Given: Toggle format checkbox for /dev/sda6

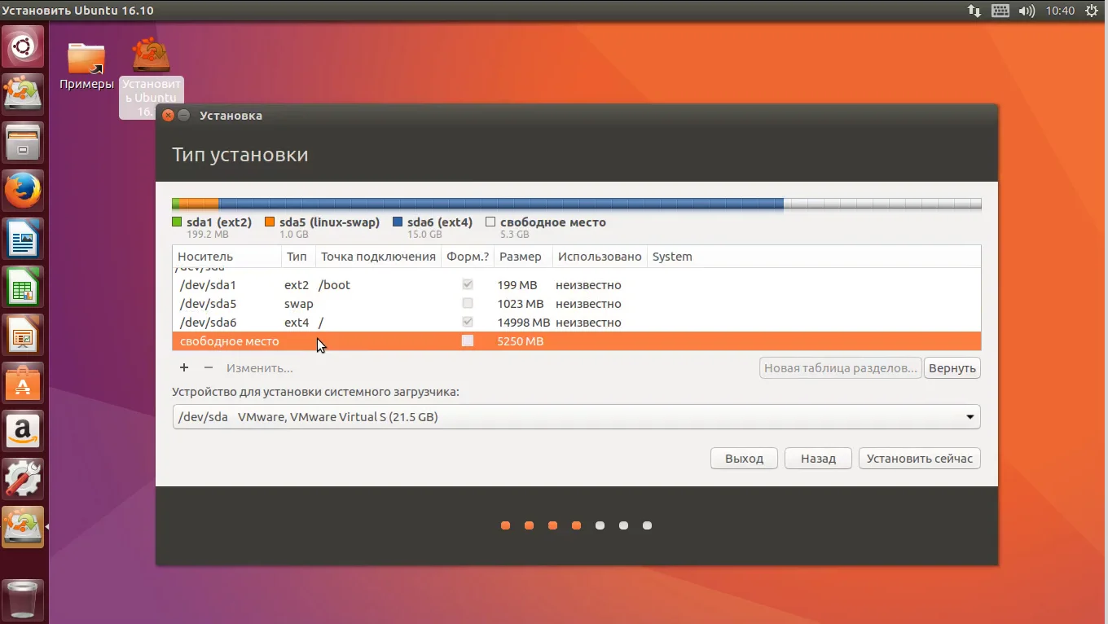Looking at the screenshot, I should [468, 322].
